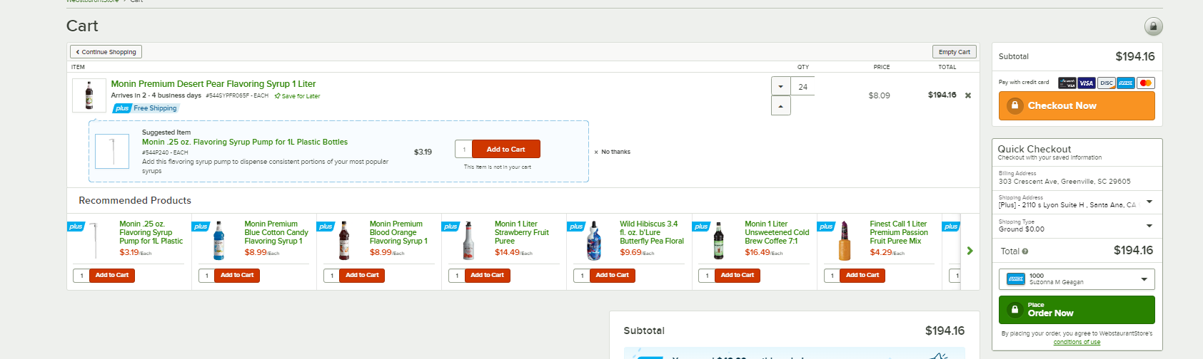Add Cold Brew Coffee concentrate to cart

pyautogui.click(x=738, y=275)
